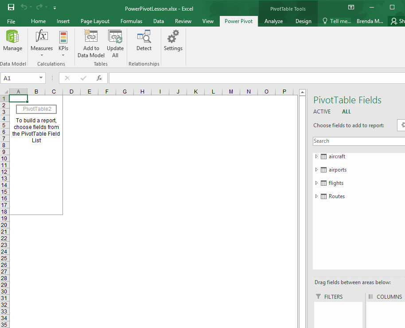
Task: Click the Save icon in title bar
Action: 11,8
